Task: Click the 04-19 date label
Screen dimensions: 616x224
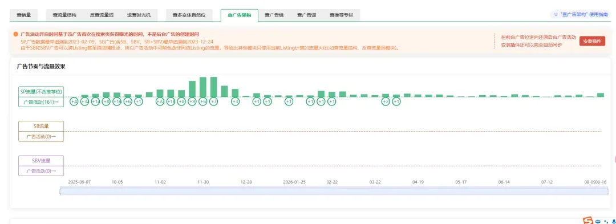Action: click(x=418, y=182)
